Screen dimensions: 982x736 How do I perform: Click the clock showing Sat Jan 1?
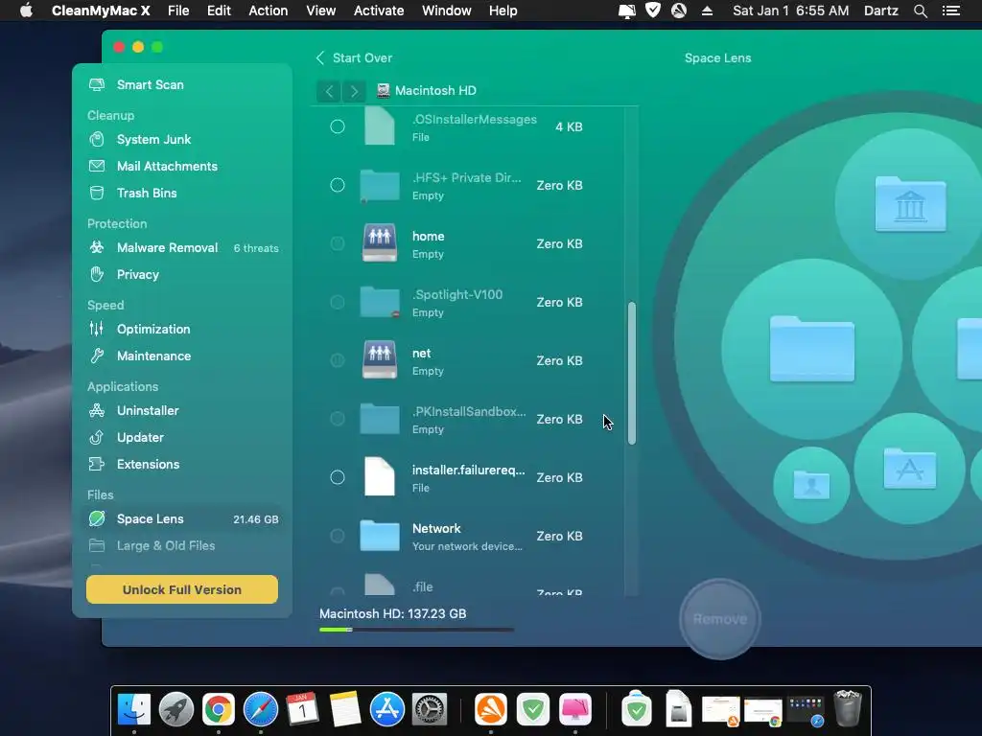[791, 11]
